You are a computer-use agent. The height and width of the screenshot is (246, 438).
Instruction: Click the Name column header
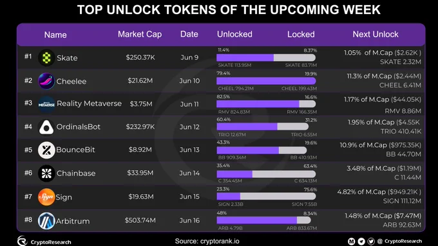pos(55,35)
